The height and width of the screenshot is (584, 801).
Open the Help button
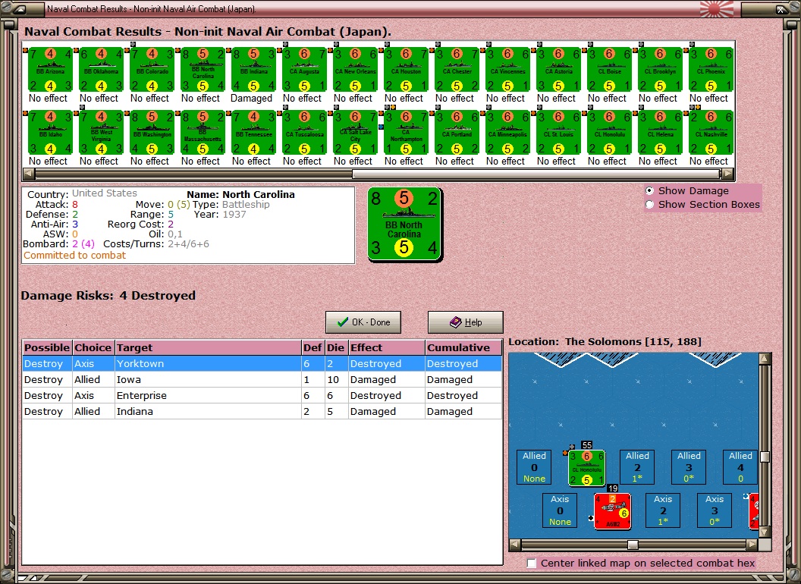(466, 322)
